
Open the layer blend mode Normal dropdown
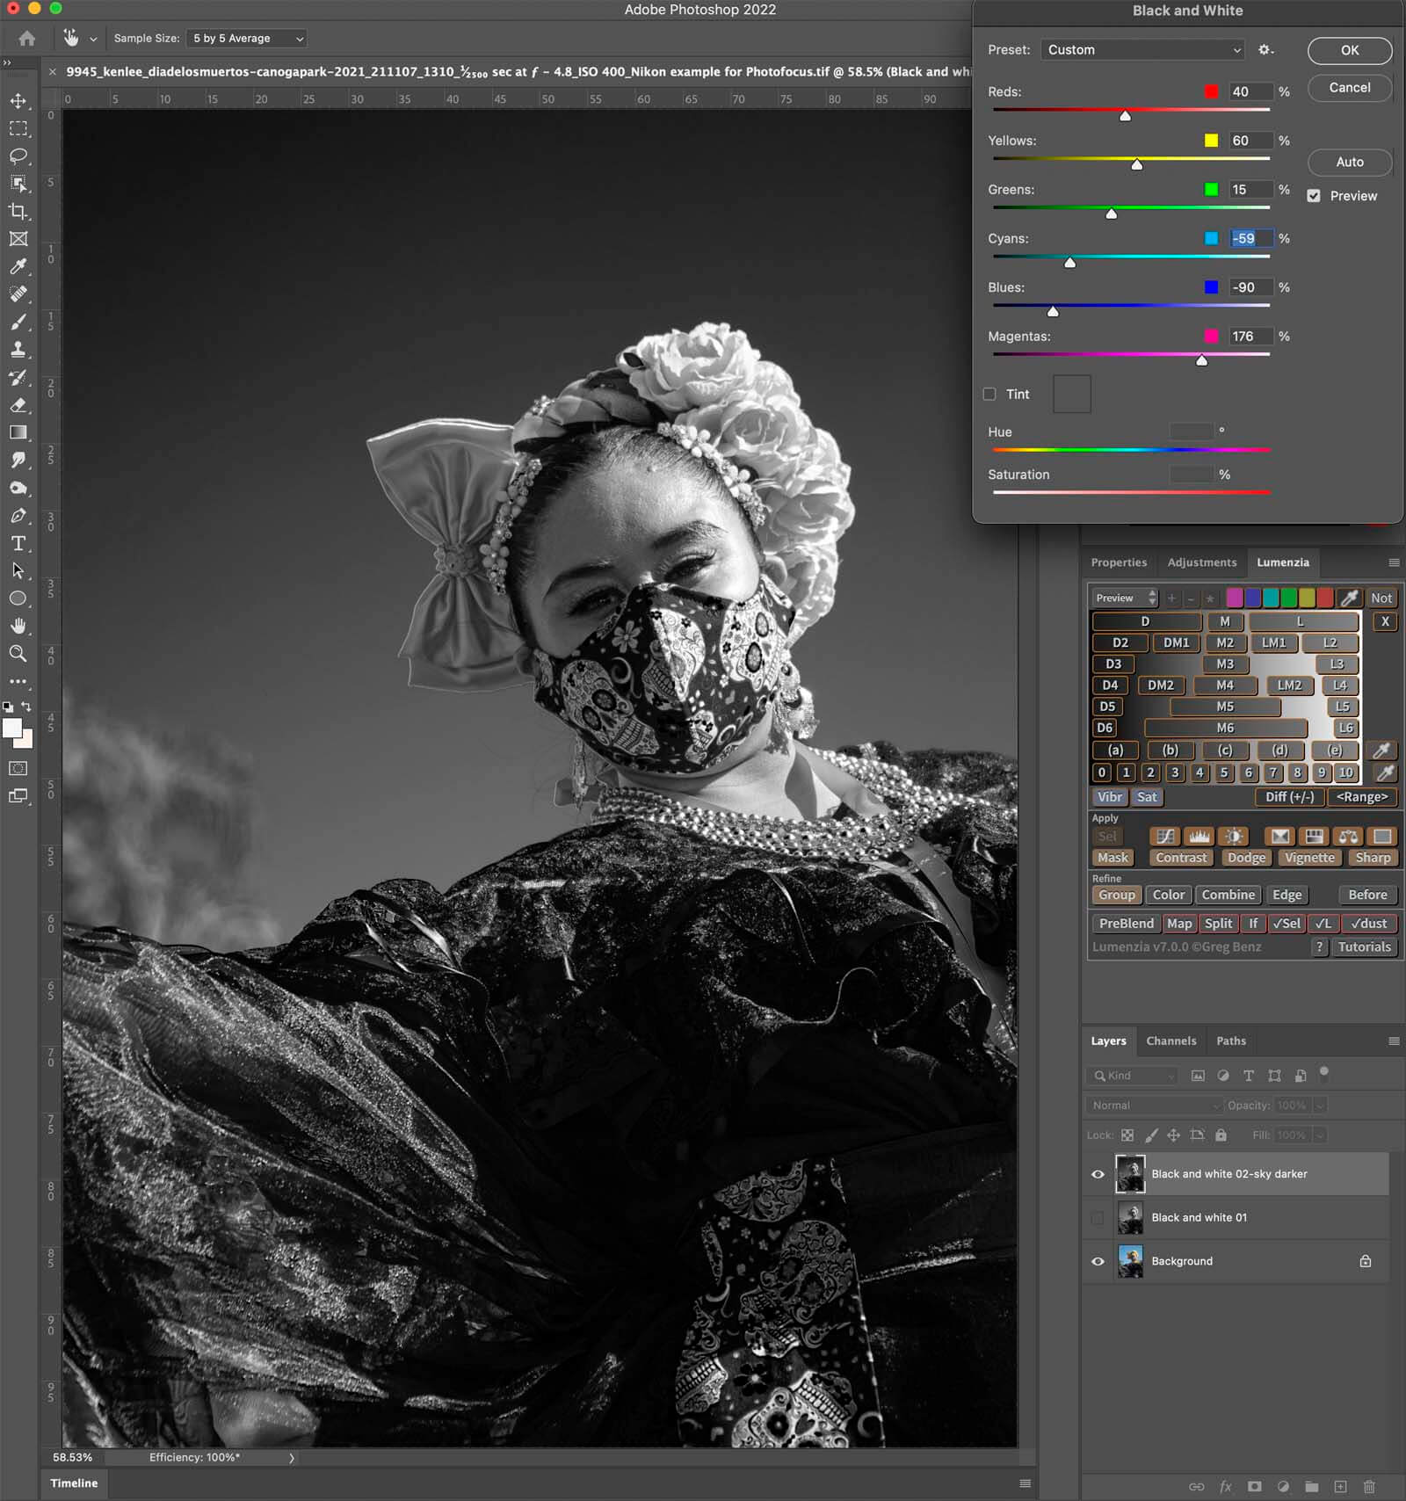point(1155,1105)
